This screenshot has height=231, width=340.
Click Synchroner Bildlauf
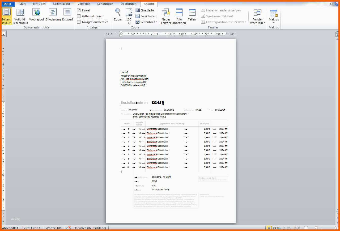point(217,16)
